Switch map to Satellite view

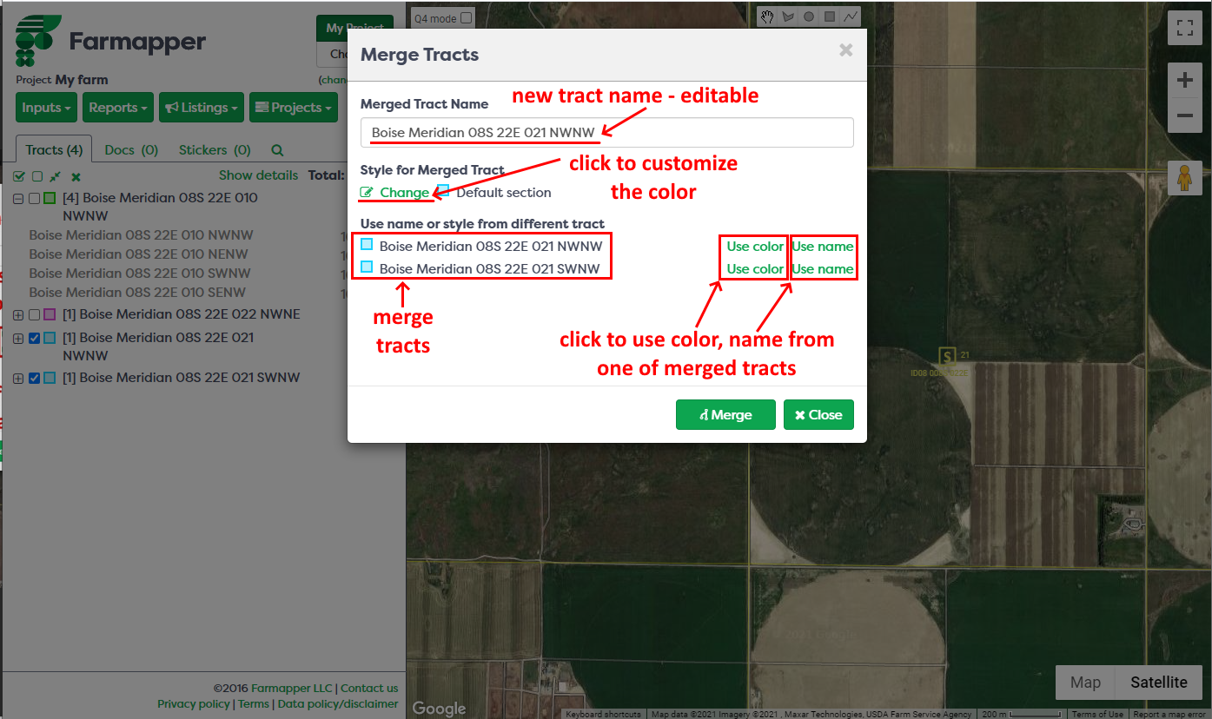[1158, 683]
